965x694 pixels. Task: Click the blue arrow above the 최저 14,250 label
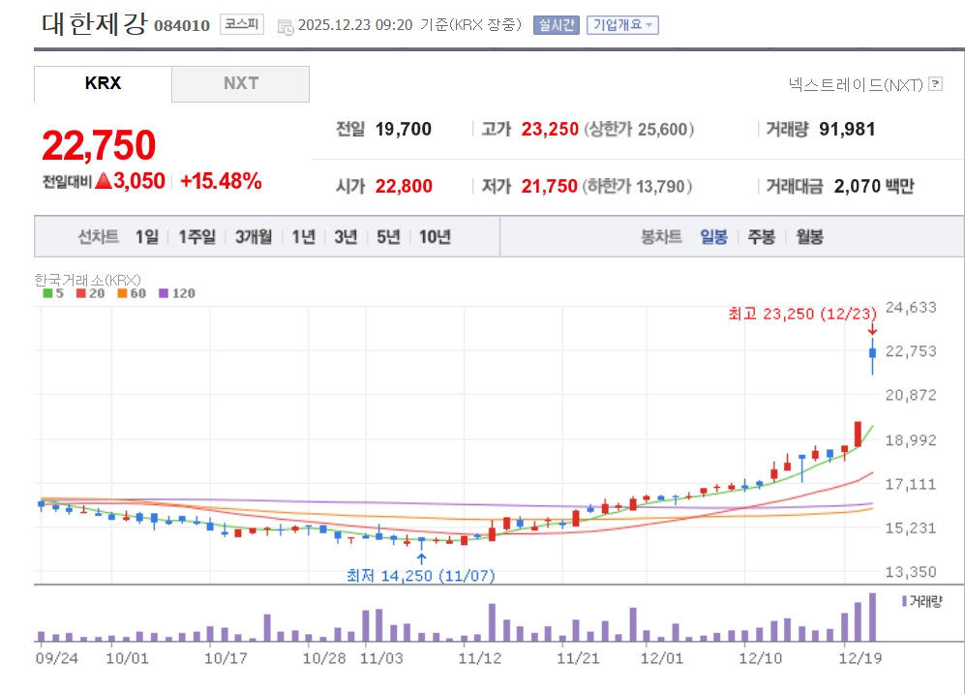(x=421, y=558)
